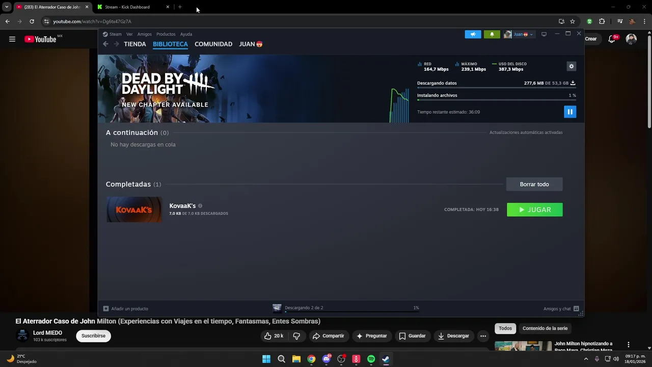Open options for John Milton hipnotizando video

629,345
